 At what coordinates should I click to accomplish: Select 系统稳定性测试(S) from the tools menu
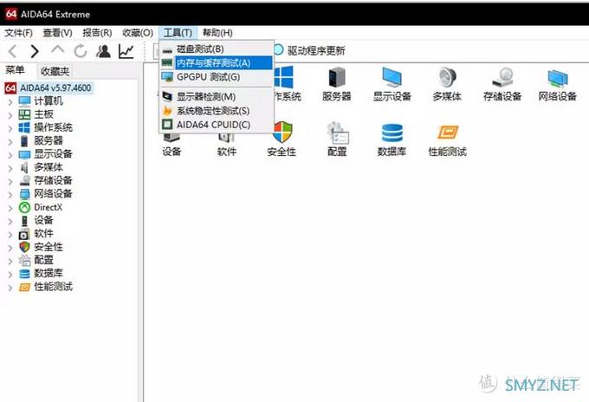pyautogui.click(x=217, y=111)
